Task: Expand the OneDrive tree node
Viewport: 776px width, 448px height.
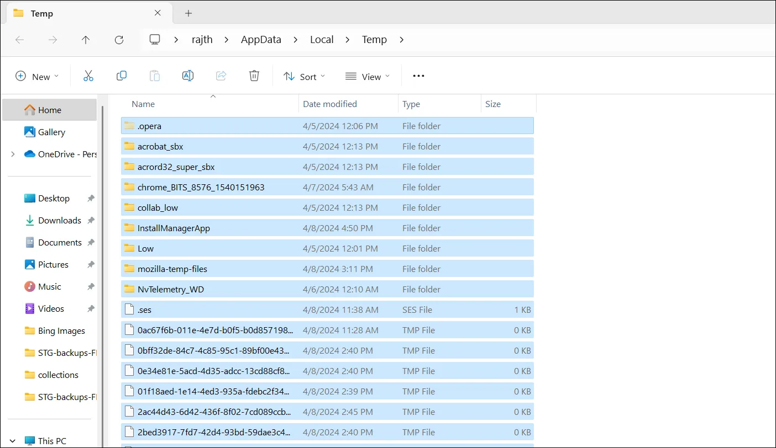Action: (x=13, y=154)
